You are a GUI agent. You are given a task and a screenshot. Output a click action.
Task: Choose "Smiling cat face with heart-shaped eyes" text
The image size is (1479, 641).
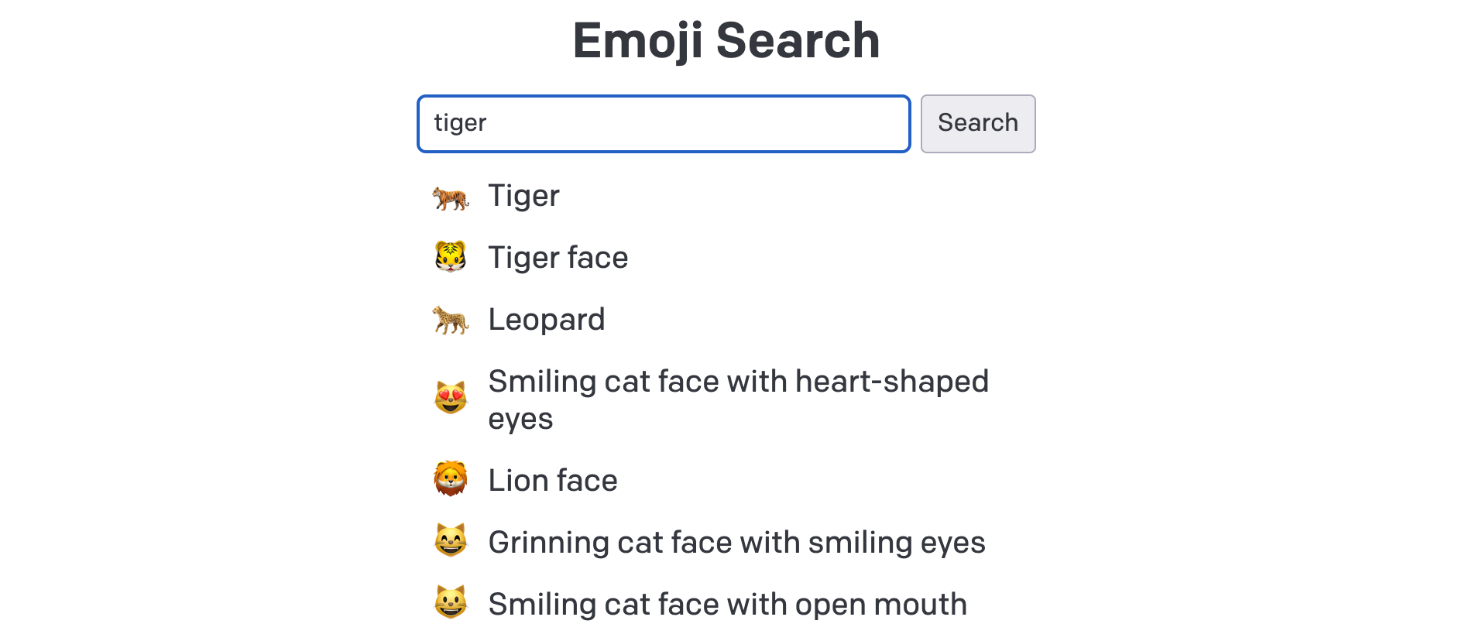click(x=738, y=382)
